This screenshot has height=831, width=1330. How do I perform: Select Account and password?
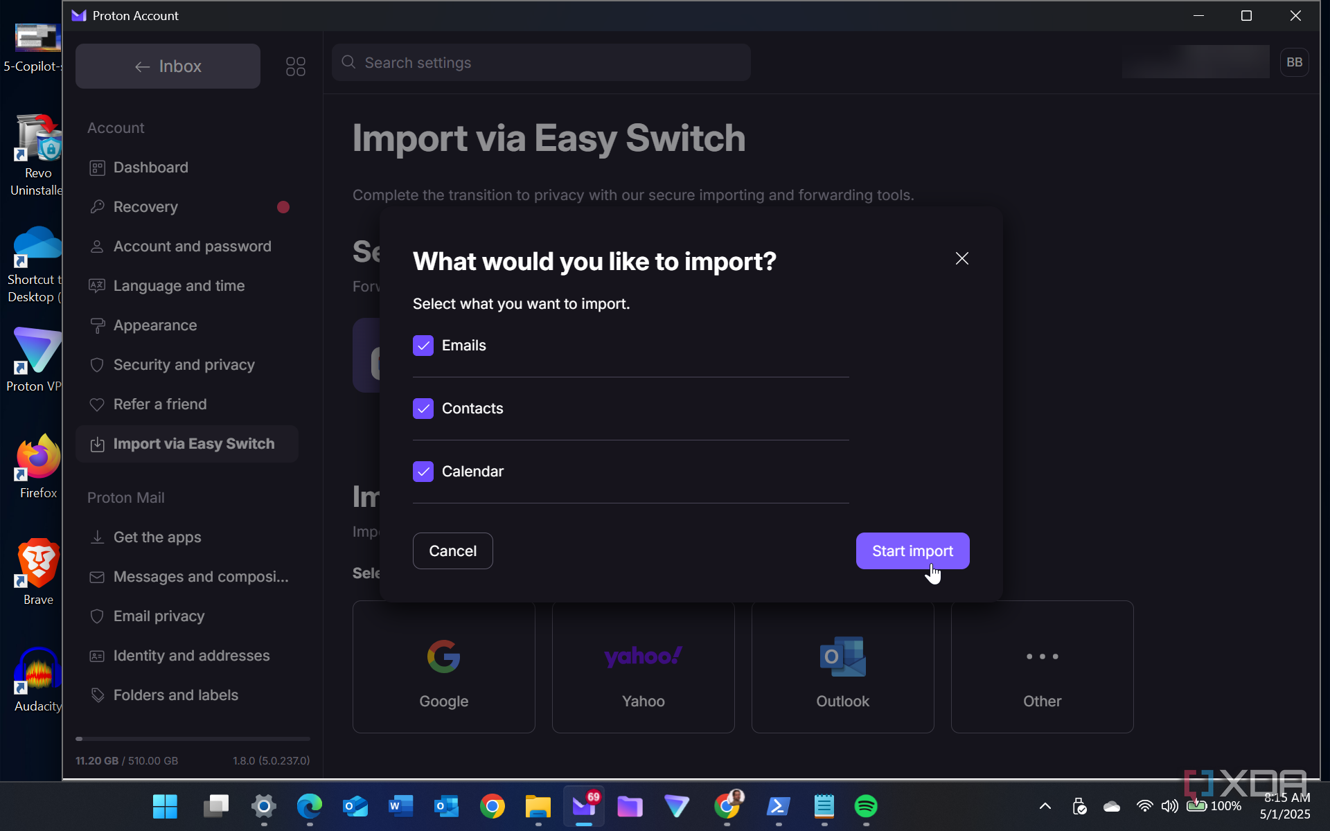coord(187,247)
